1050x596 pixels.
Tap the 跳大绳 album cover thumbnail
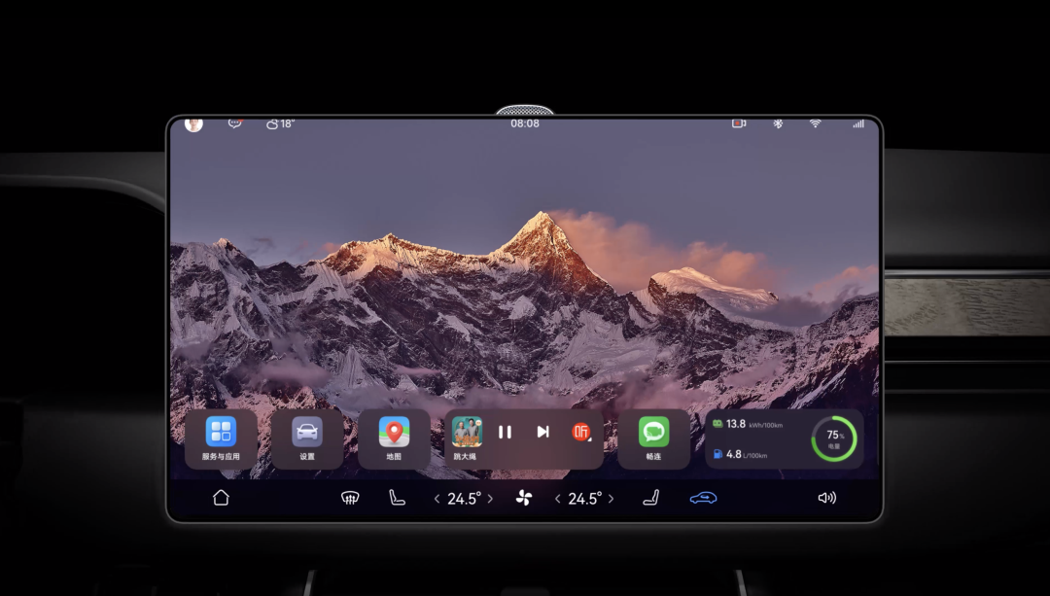pyautogui.click(x=467, y=432)
